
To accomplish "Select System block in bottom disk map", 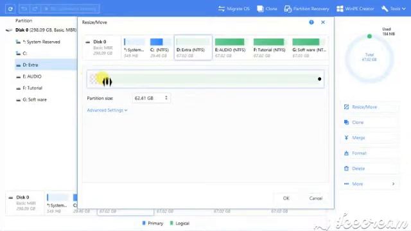I will (x=57, y=203).
